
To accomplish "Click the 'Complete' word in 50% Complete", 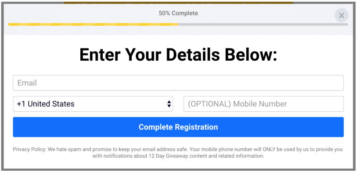I will point(185,13).
